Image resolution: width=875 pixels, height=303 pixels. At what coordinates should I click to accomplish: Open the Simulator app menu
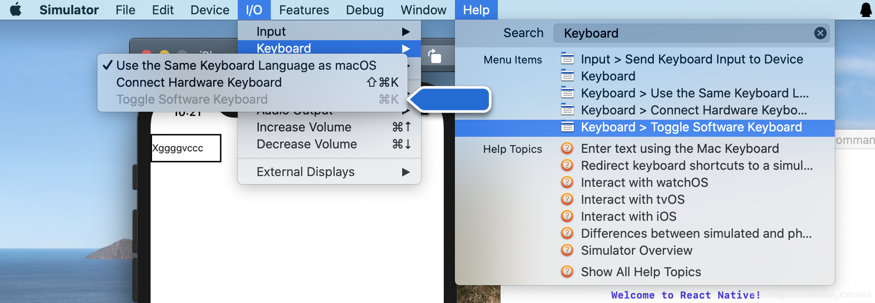coord(69,10)
